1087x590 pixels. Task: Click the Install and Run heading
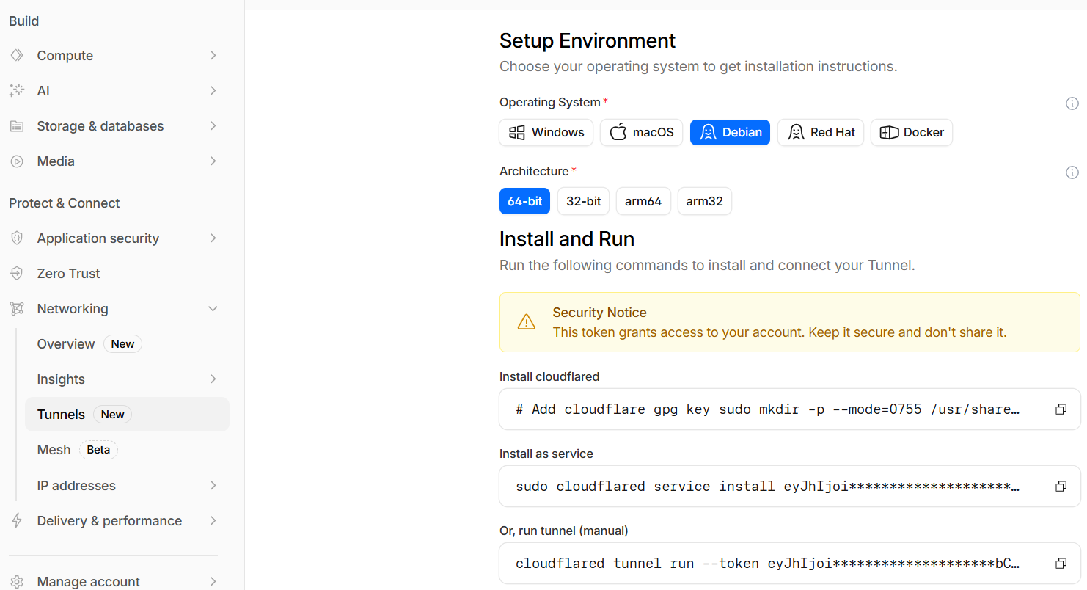567,239
